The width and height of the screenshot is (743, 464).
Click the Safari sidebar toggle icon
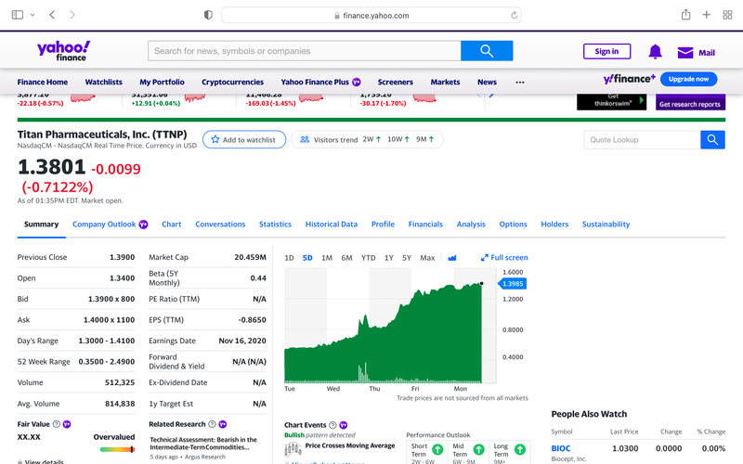pyautogui.click(x=18, y=15)
